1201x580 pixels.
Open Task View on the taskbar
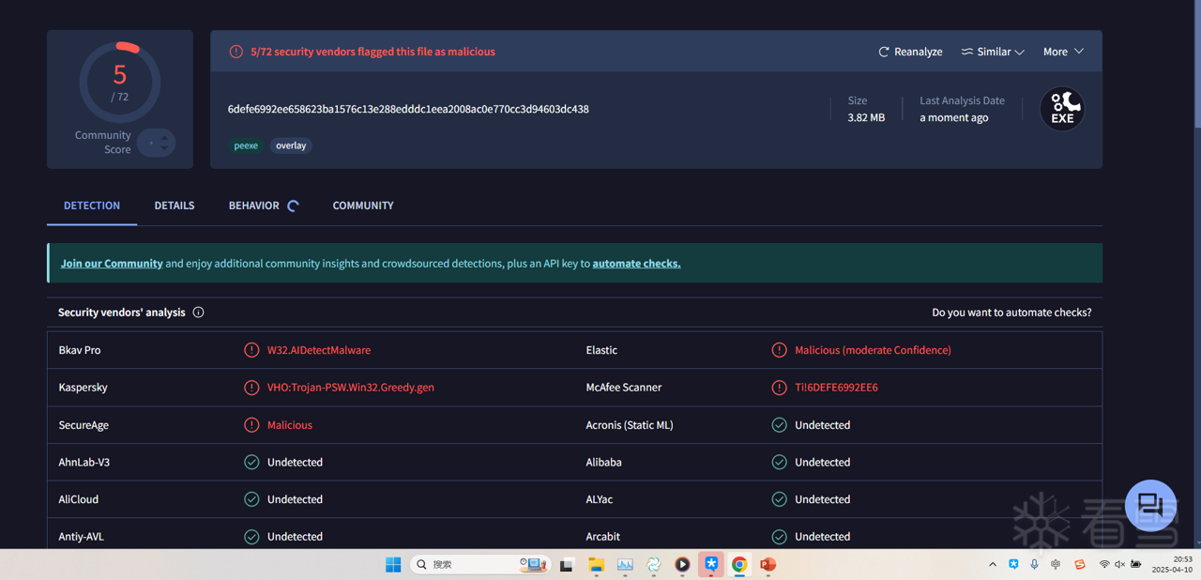(x=567, y=564)
